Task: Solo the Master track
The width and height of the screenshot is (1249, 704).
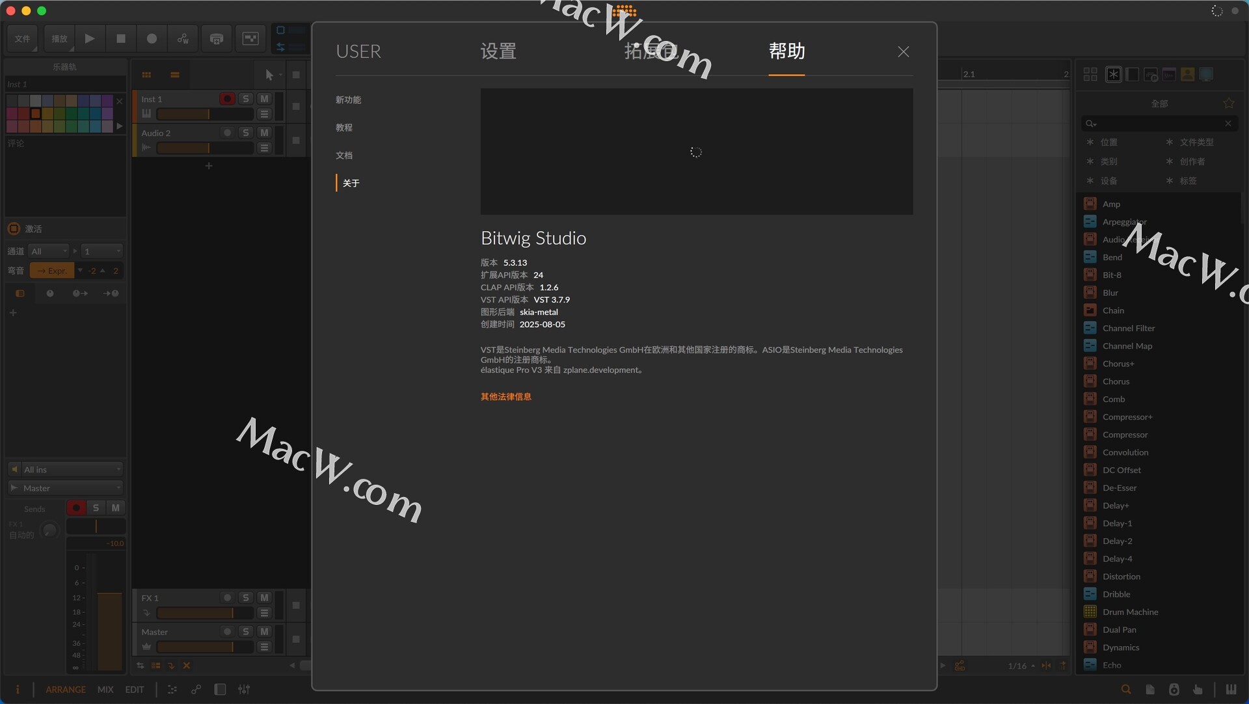Action: click(245, 631)
